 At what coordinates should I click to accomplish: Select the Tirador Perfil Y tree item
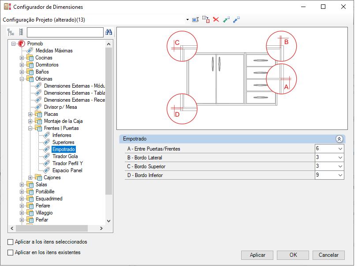pyautogui.click(x=67, y=163)
